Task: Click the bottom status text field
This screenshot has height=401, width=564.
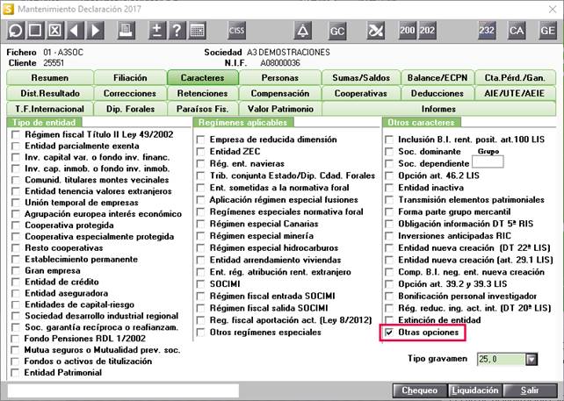Action: pyautogui.click(x=123, y=390)
